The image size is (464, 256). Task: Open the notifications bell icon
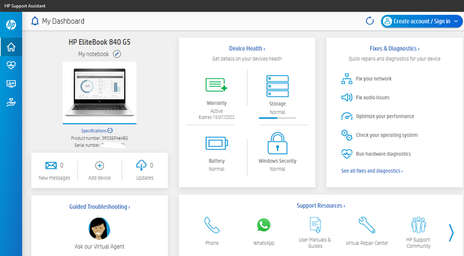[x=35, y=21]
